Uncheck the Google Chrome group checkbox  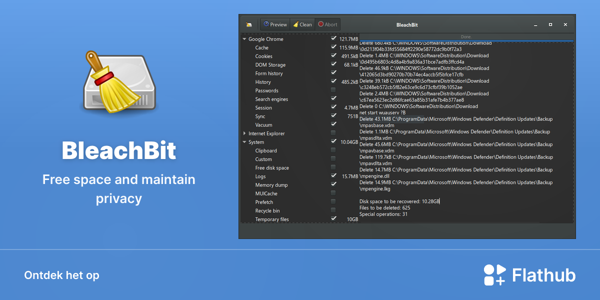tap(333, 38)
